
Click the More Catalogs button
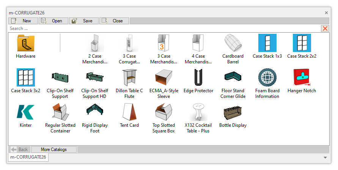pyautogui.click(x=54, y=150)
